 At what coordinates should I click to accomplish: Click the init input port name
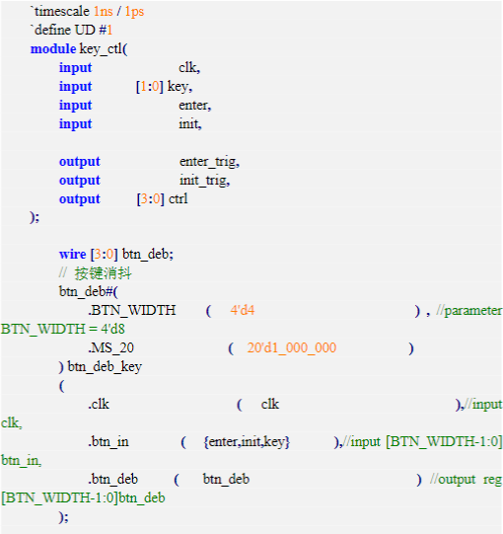point(190,123)
